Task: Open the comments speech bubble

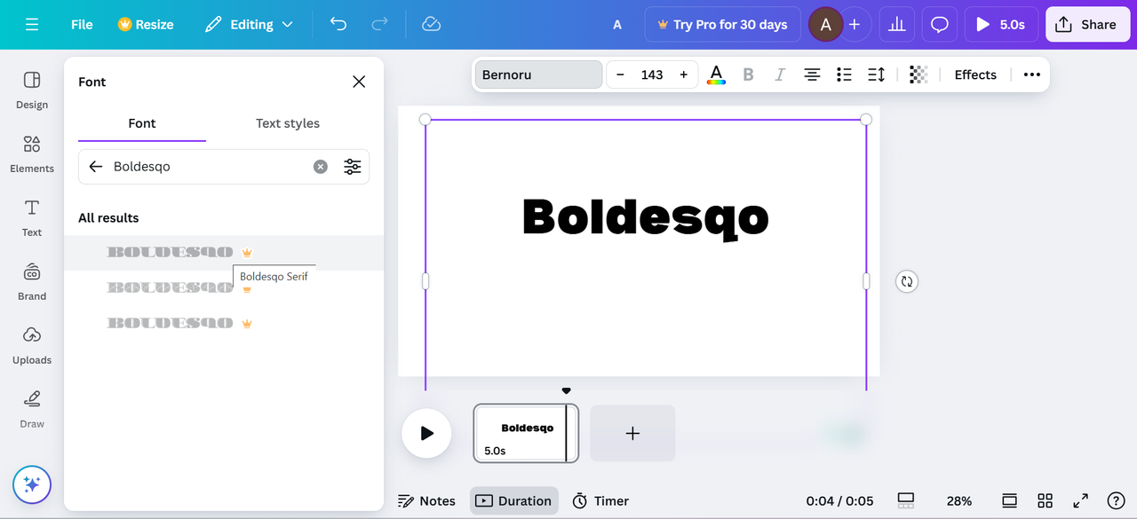Action: pos(940,25)
